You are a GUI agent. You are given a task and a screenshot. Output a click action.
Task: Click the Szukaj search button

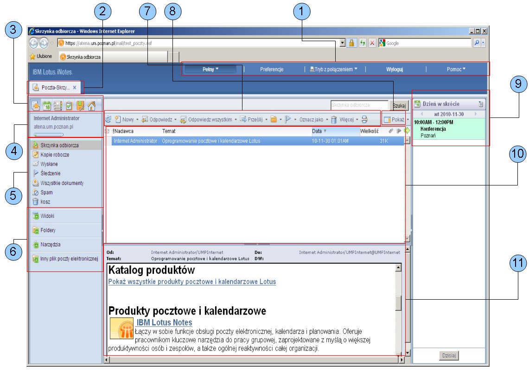399,105
